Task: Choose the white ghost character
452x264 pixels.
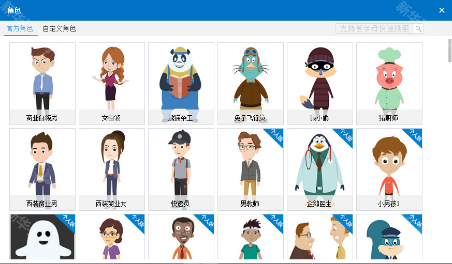Action: click(42, 238)
